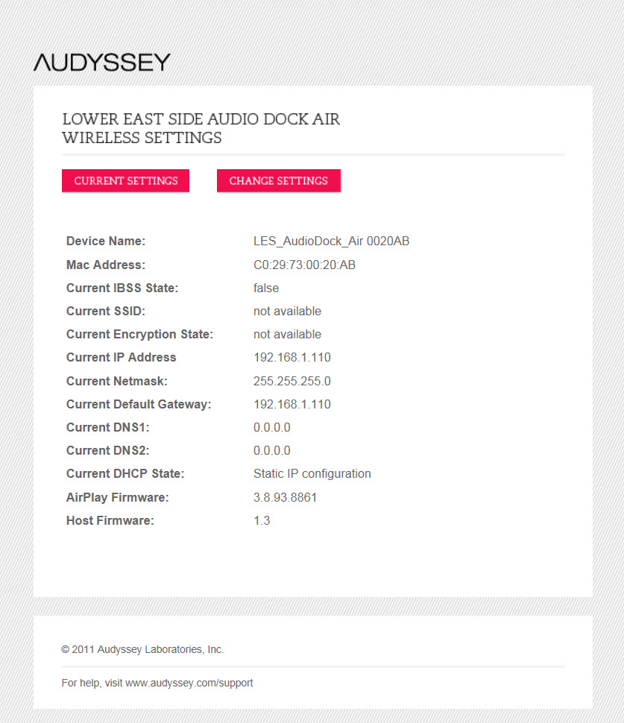
Task: Click the AirPlay Firmware version 3.8.93.8861
Action: tap(285, 497)
